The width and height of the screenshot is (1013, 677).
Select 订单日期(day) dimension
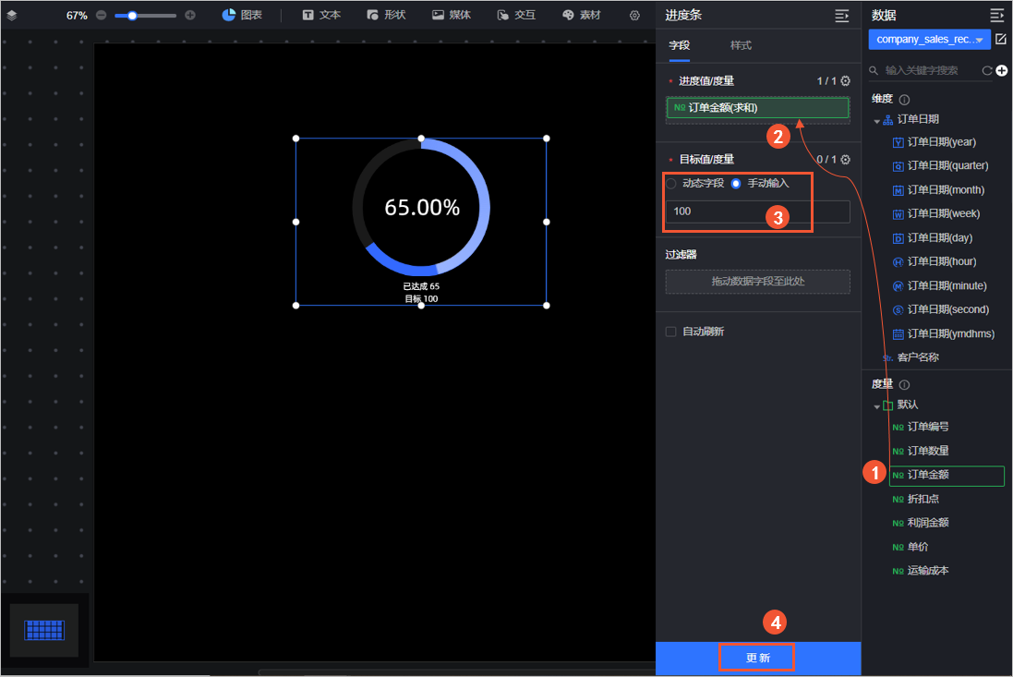[x=933, y=237]
